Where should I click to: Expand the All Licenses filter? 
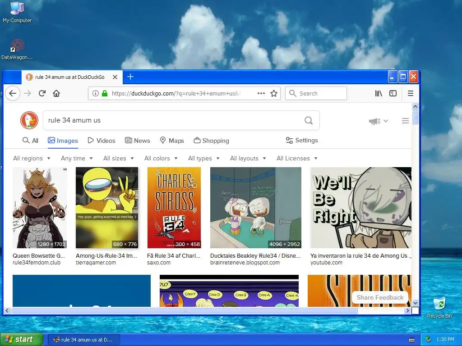297,158
